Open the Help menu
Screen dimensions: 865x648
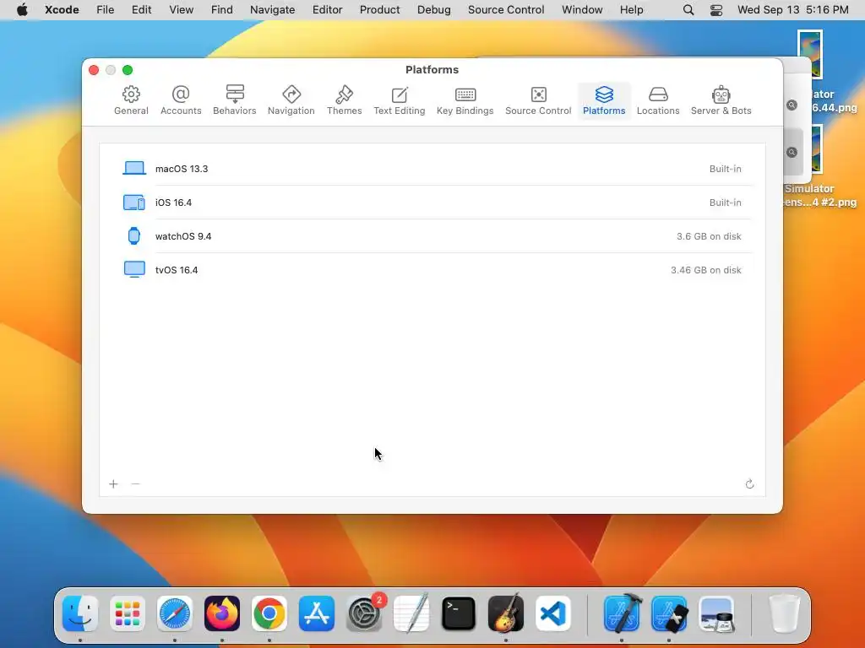click(x=631, y=10)
